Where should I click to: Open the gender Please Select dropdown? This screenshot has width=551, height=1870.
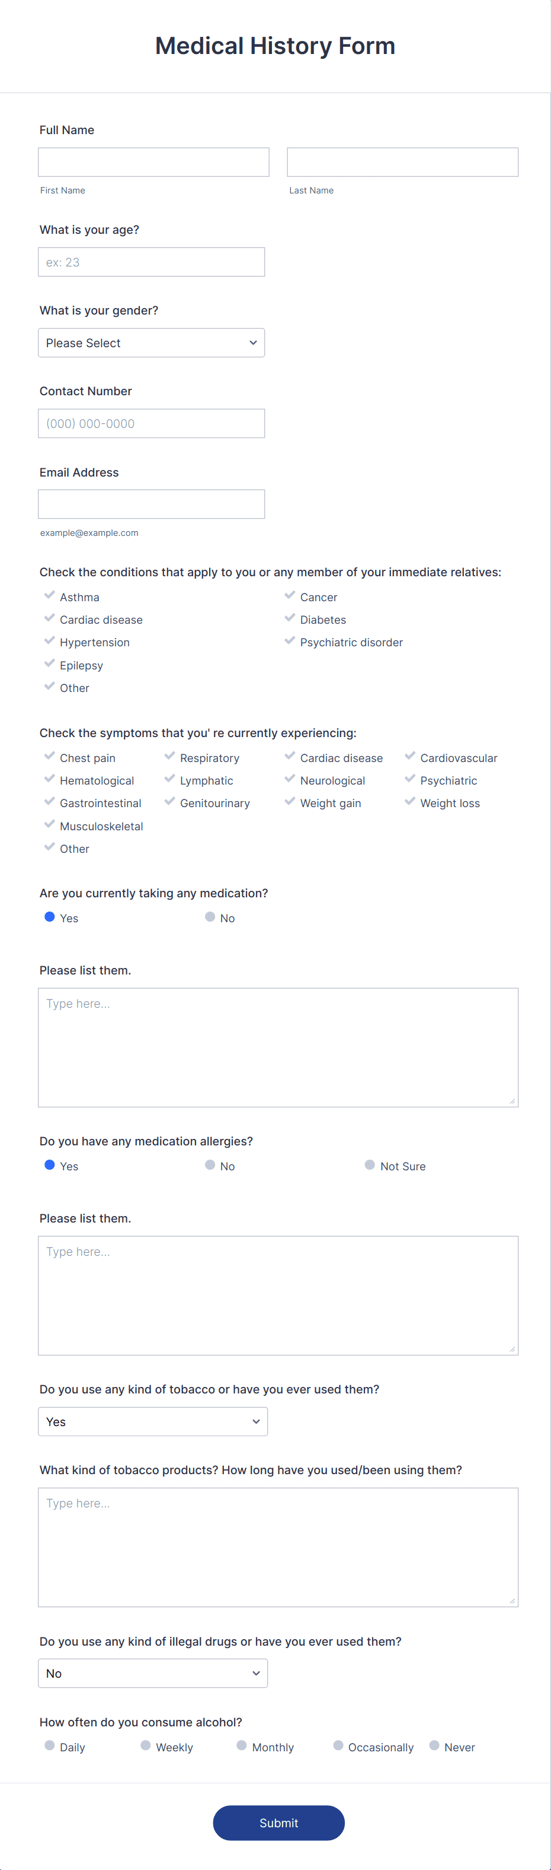(151, 342)
